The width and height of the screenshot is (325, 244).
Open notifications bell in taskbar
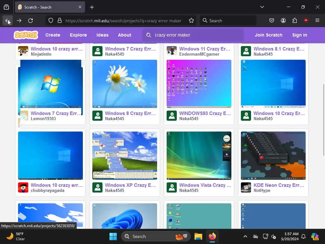(x=303, y=236)
